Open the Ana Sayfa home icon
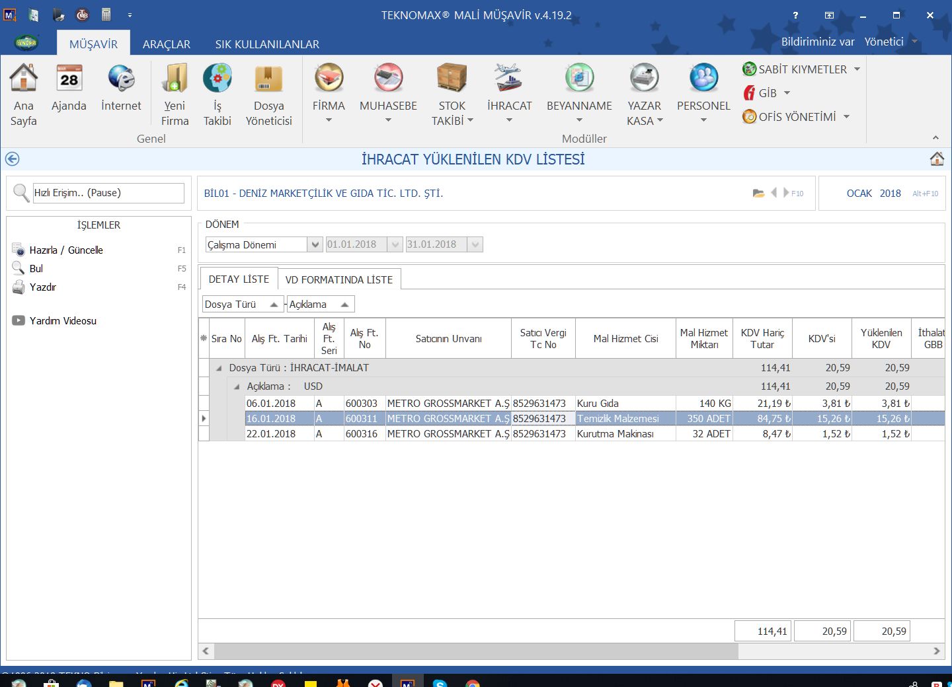This screenshot has height=687, width=952. pyautogui.click(x=24, y=79)
